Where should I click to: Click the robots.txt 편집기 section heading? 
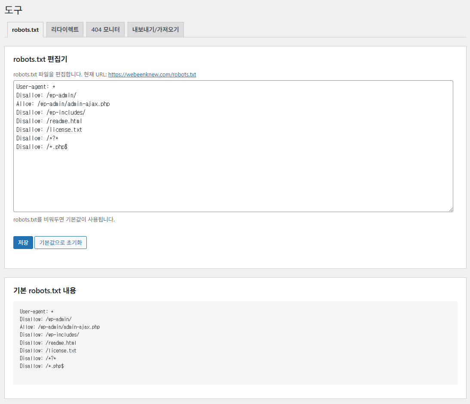tap(40, 59)
